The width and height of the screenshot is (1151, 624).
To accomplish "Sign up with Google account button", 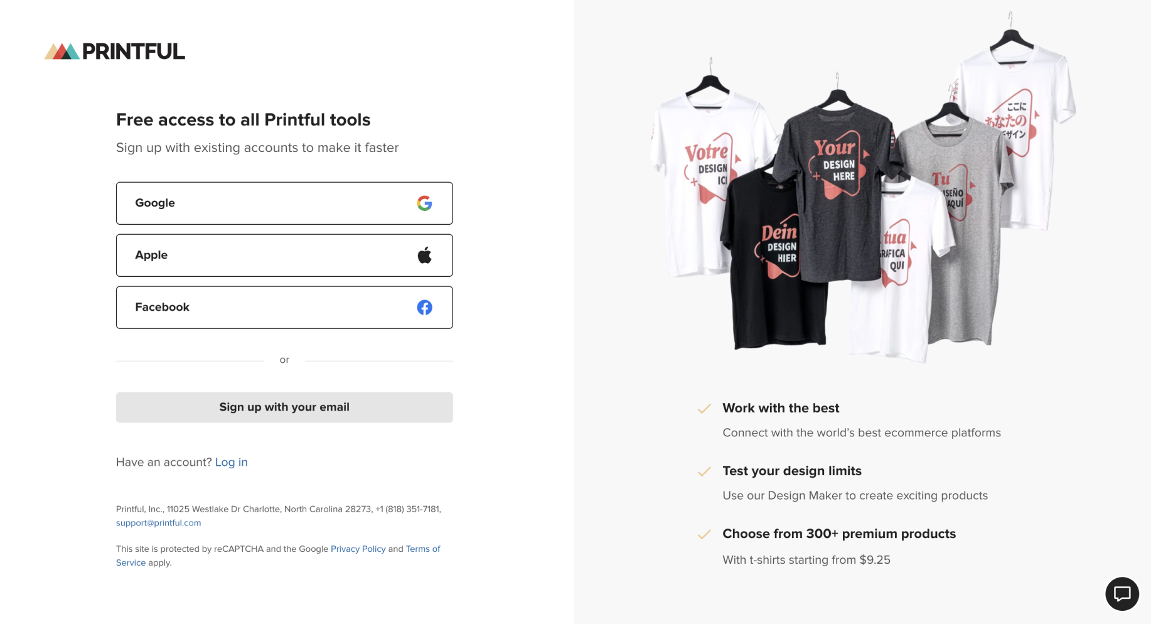I will (x=284, y=203).
